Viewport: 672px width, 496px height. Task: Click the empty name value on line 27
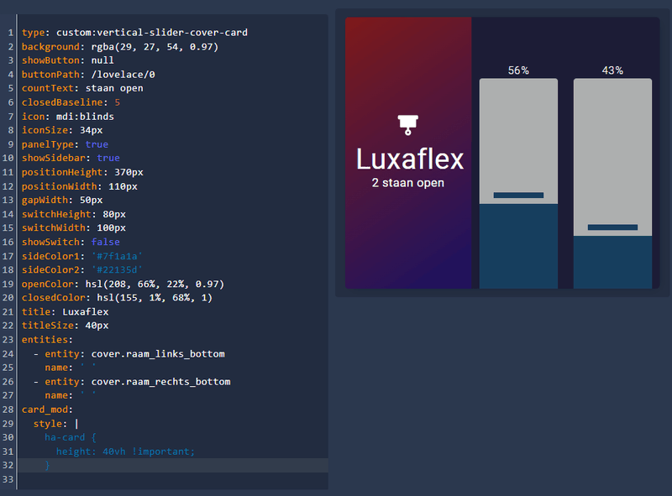[88, 395]
